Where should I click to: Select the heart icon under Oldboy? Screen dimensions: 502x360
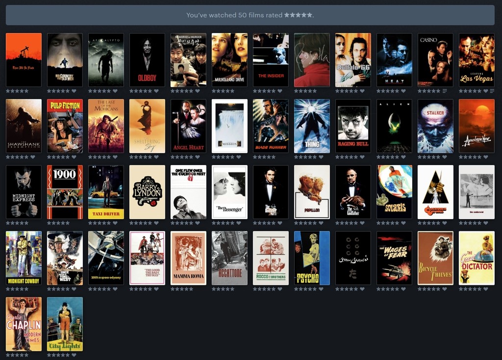tap(156, 91)
